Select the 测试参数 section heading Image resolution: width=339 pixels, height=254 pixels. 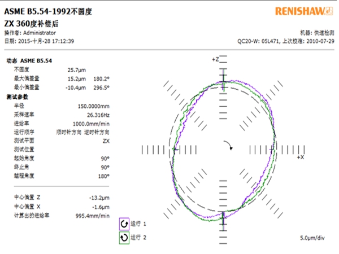tap(16, 97)
